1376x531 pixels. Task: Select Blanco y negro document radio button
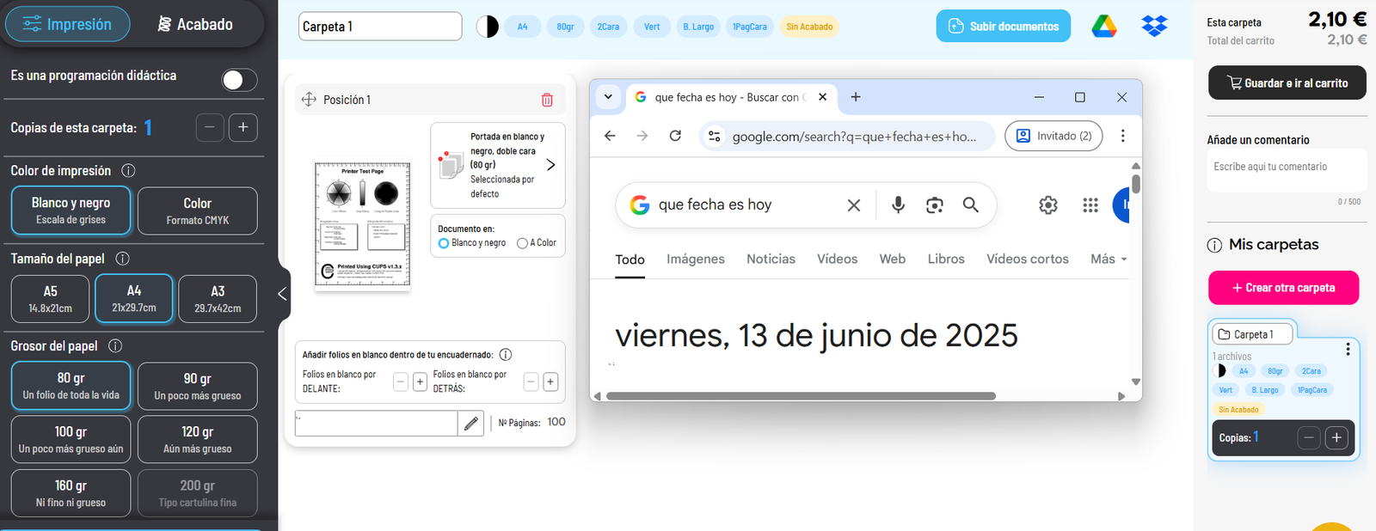pyautogui.click(x=444, y=243)
